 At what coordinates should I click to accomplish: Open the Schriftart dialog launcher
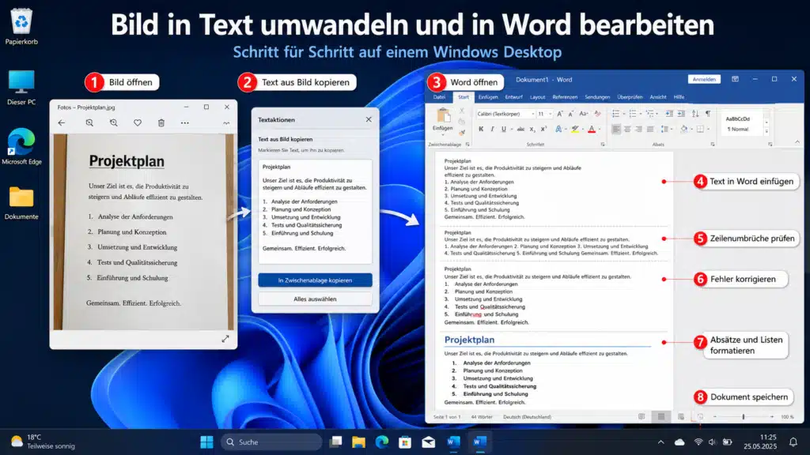point(603,145)
